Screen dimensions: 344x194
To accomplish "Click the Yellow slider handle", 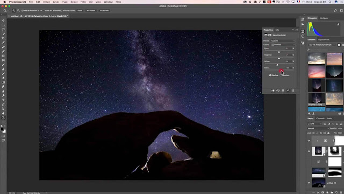I will [x=277, y=65].
